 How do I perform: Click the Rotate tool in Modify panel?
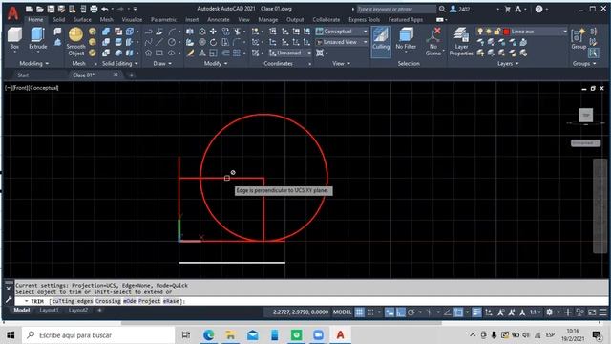tap(213, 42)
